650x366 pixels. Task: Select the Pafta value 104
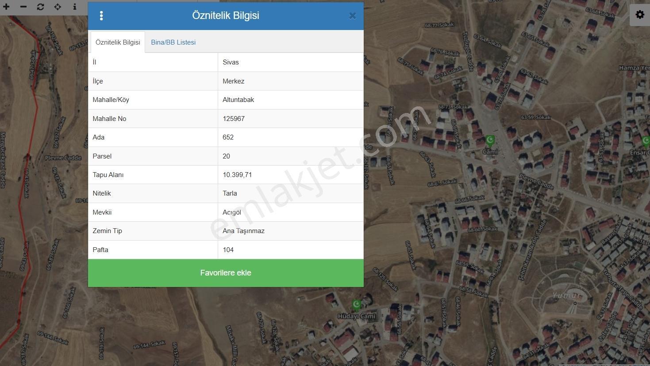tap(228, 250)
